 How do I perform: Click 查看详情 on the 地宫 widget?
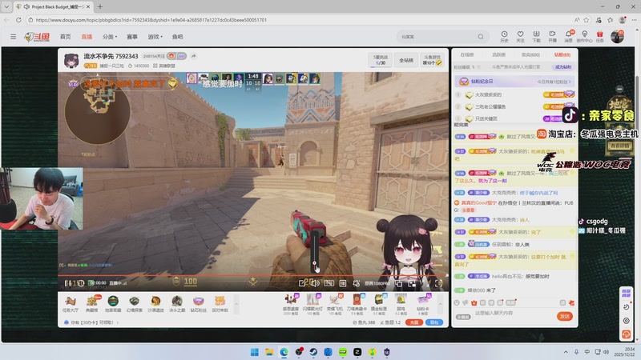coord(619,146)
